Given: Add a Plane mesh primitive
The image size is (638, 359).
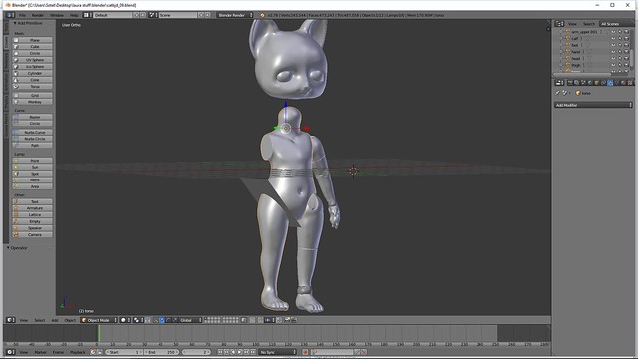Looking at the screenshot, I should (x=32, y=40).
